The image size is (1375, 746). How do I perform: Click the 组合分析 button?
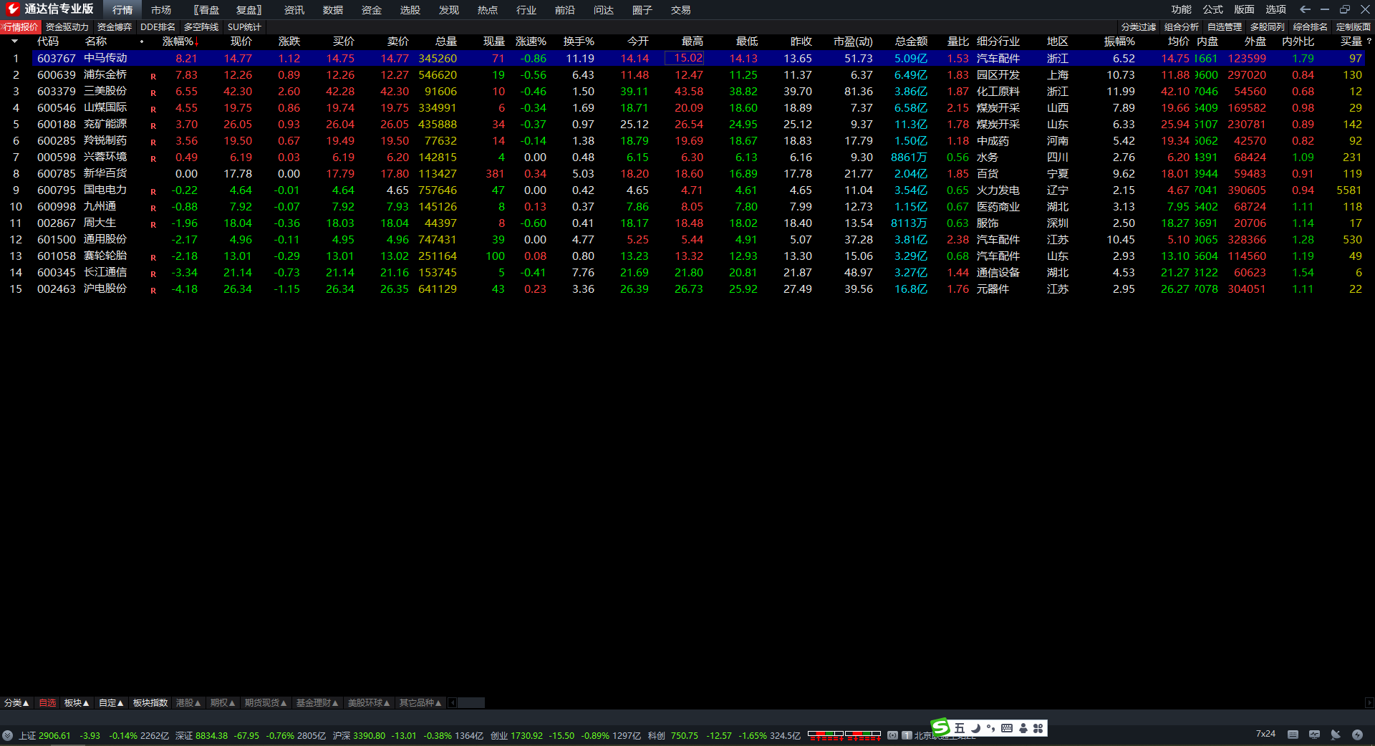tap(1182, 26)
